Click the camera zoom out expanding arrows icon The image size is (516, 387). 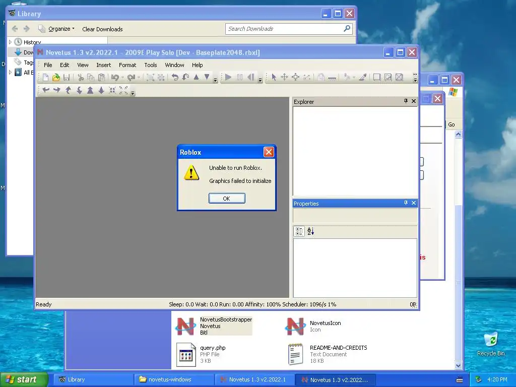pos(123,90)
